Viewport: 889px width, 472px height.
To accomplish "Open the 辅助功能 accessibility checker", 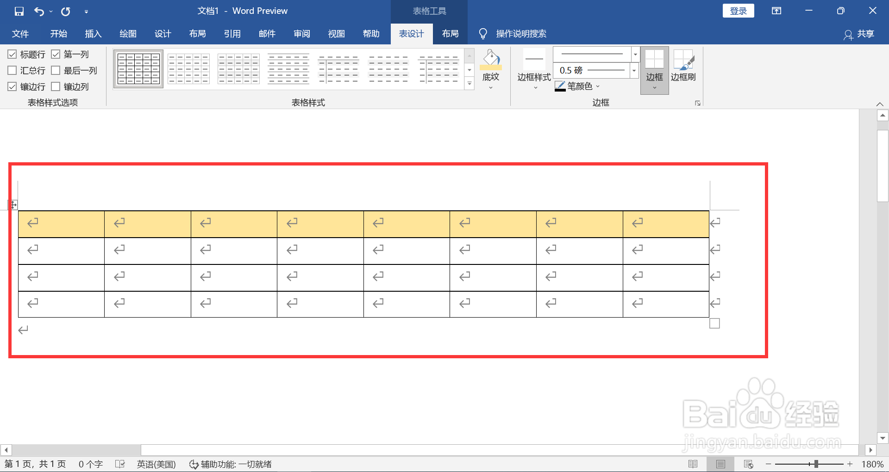I will coord(230,464).
